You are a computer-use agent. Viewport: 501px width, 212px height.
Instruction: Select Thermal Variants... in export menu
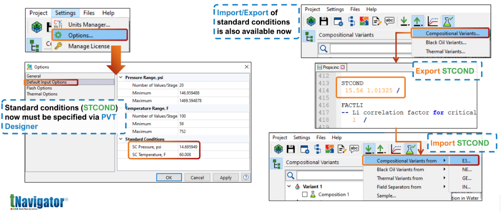(445, 51)
